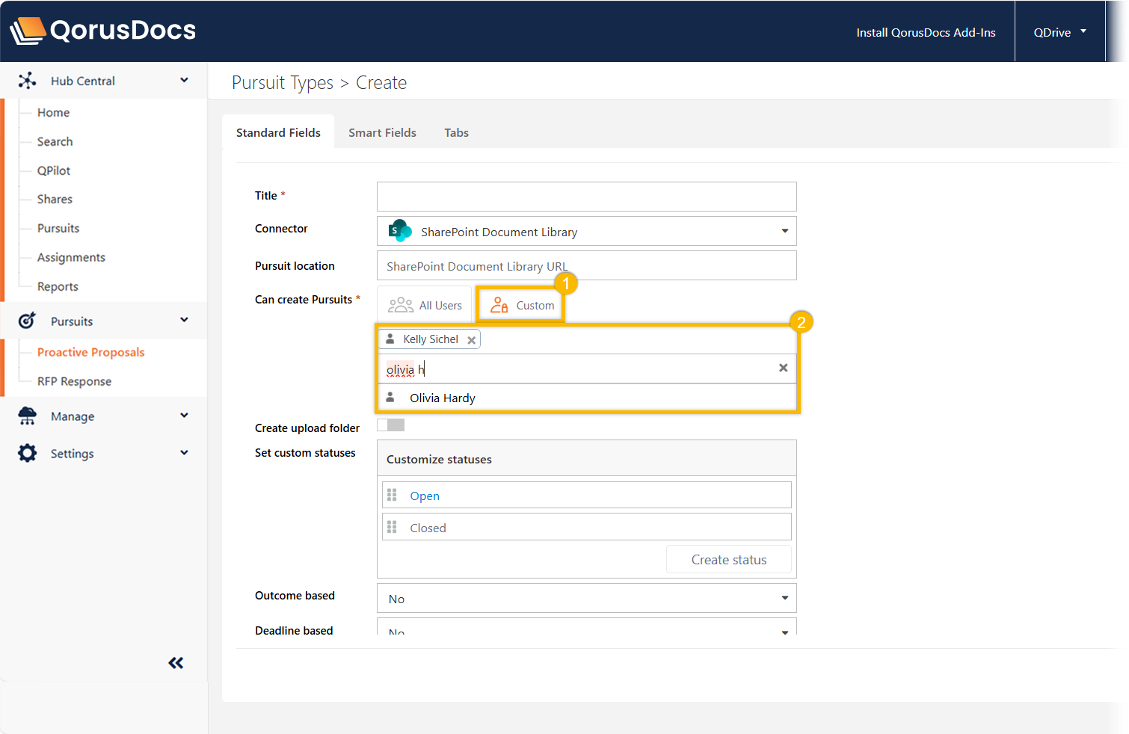
Task: Click the Hub Central network icon
Action: pyautogui.click(x=27, y=81)
